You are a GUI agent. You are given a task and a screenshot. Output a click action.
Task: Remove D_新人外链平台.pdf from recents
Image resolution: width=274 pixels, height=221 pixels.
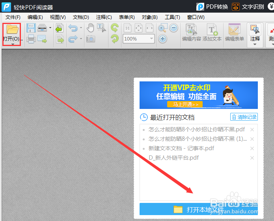point(252,158)
